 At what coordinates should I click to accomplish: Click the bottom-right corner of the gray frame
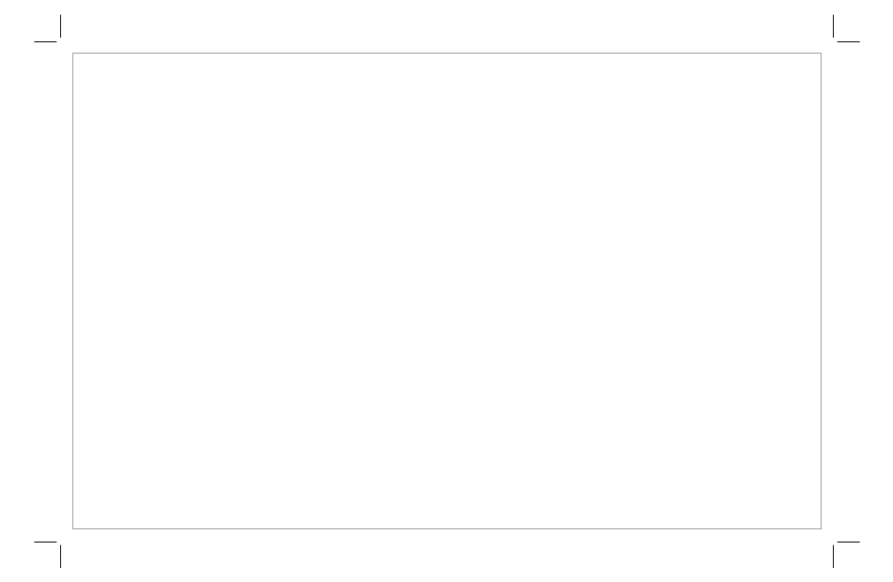tap(821, 528)
